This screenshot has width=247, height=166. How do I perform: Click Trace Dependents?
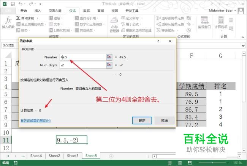170,24
